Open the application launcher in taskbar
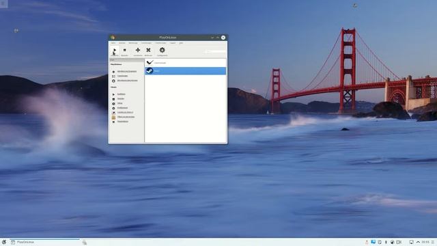Screen dimensions: 437x246 click(4, 242)
